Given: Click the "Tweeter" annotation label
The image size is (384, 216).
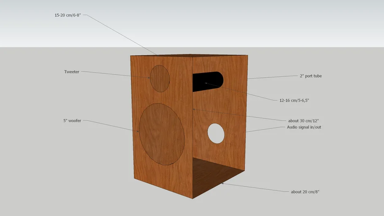Looking at the screenshot, I should click(71, 72).
